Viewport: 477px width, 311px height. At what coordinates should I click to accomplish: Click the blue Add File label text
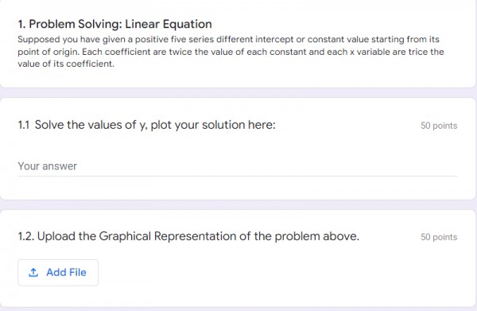[66, 273]
